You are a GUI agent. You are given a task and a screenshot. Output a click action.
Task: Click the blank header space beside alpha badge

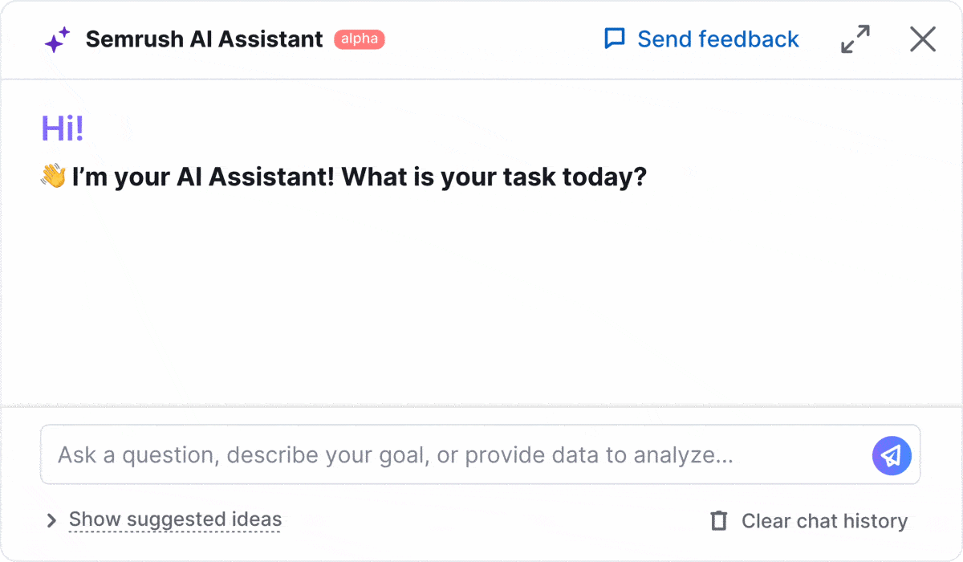(494, 39)
